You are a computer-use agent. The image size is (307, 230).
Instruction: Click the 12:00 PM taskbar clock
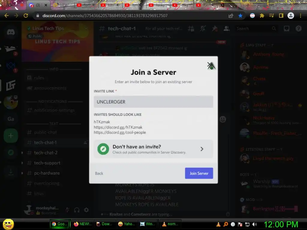(x=281, y=224)
